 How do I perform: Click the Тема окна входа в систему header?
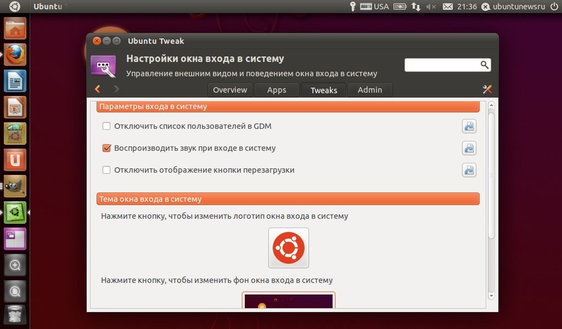[288, 198]
